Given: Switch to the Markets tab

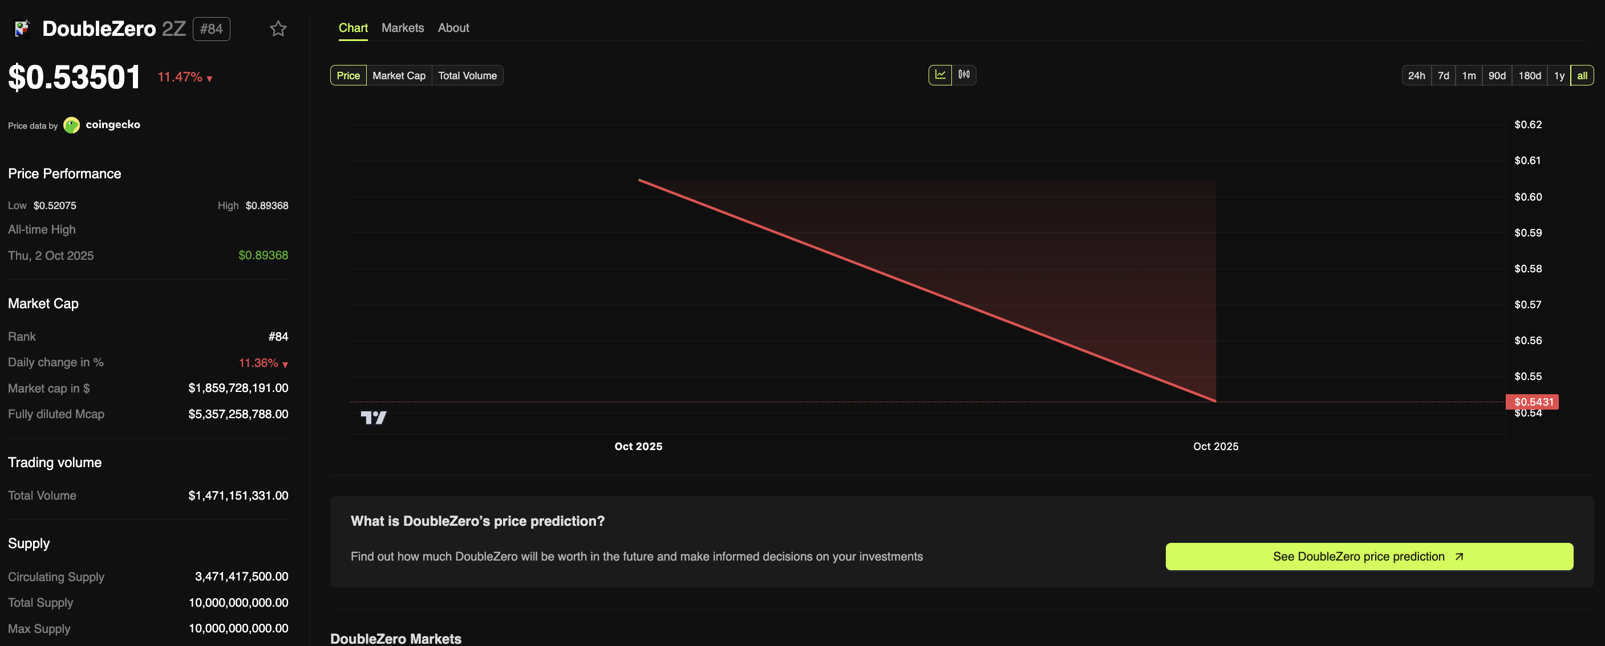Looking at the screenshot, I should 403,27.
